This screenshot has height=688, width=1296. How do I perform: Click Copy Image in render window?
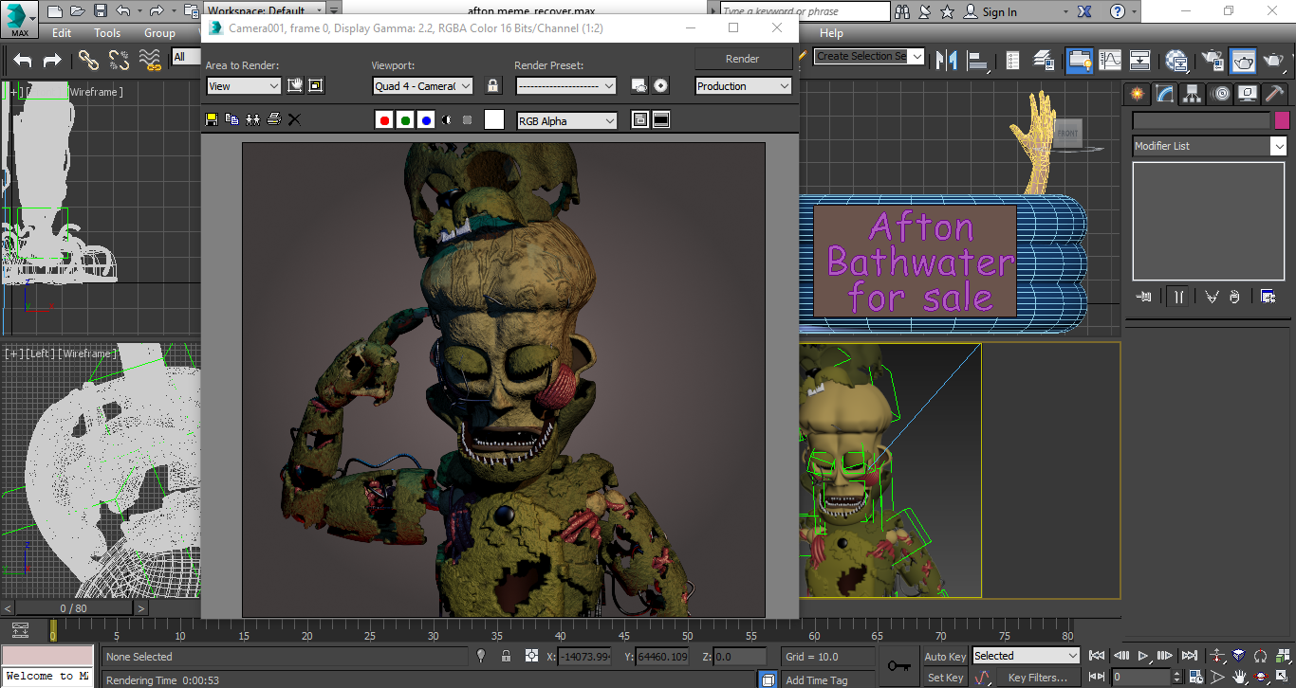point(232,119)
